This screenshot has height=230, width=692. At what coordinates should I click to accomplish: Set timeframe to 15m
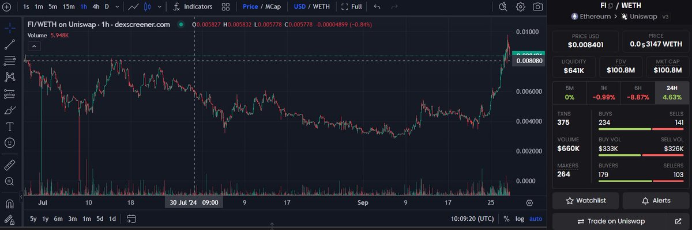click(68, 7)
